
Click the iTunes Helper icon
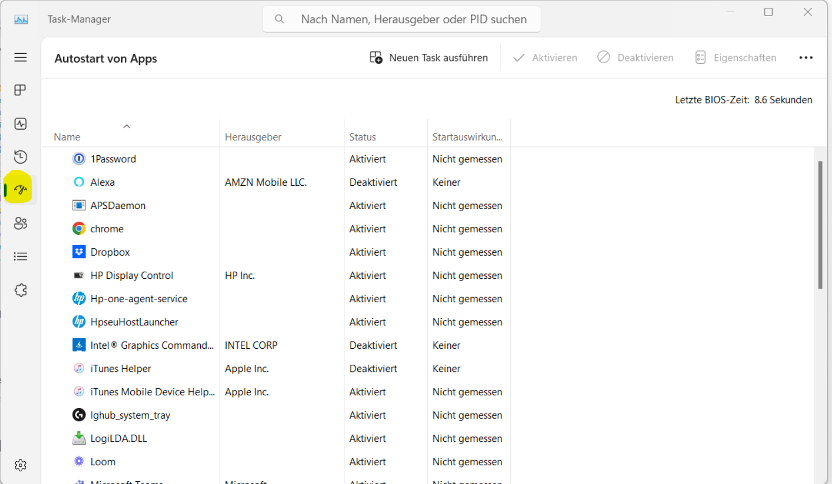79,369
